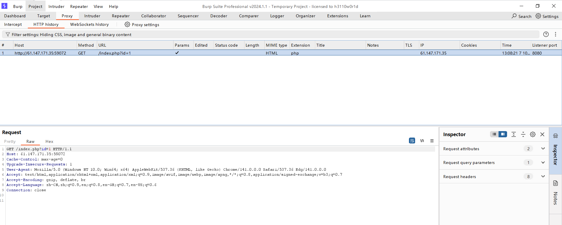Open the Notes side panel

click(x=555, y=193)
